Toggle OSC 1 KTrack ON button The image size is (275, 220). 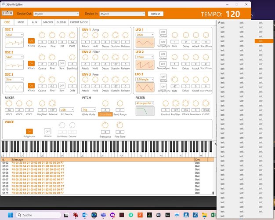click(31, 41)
